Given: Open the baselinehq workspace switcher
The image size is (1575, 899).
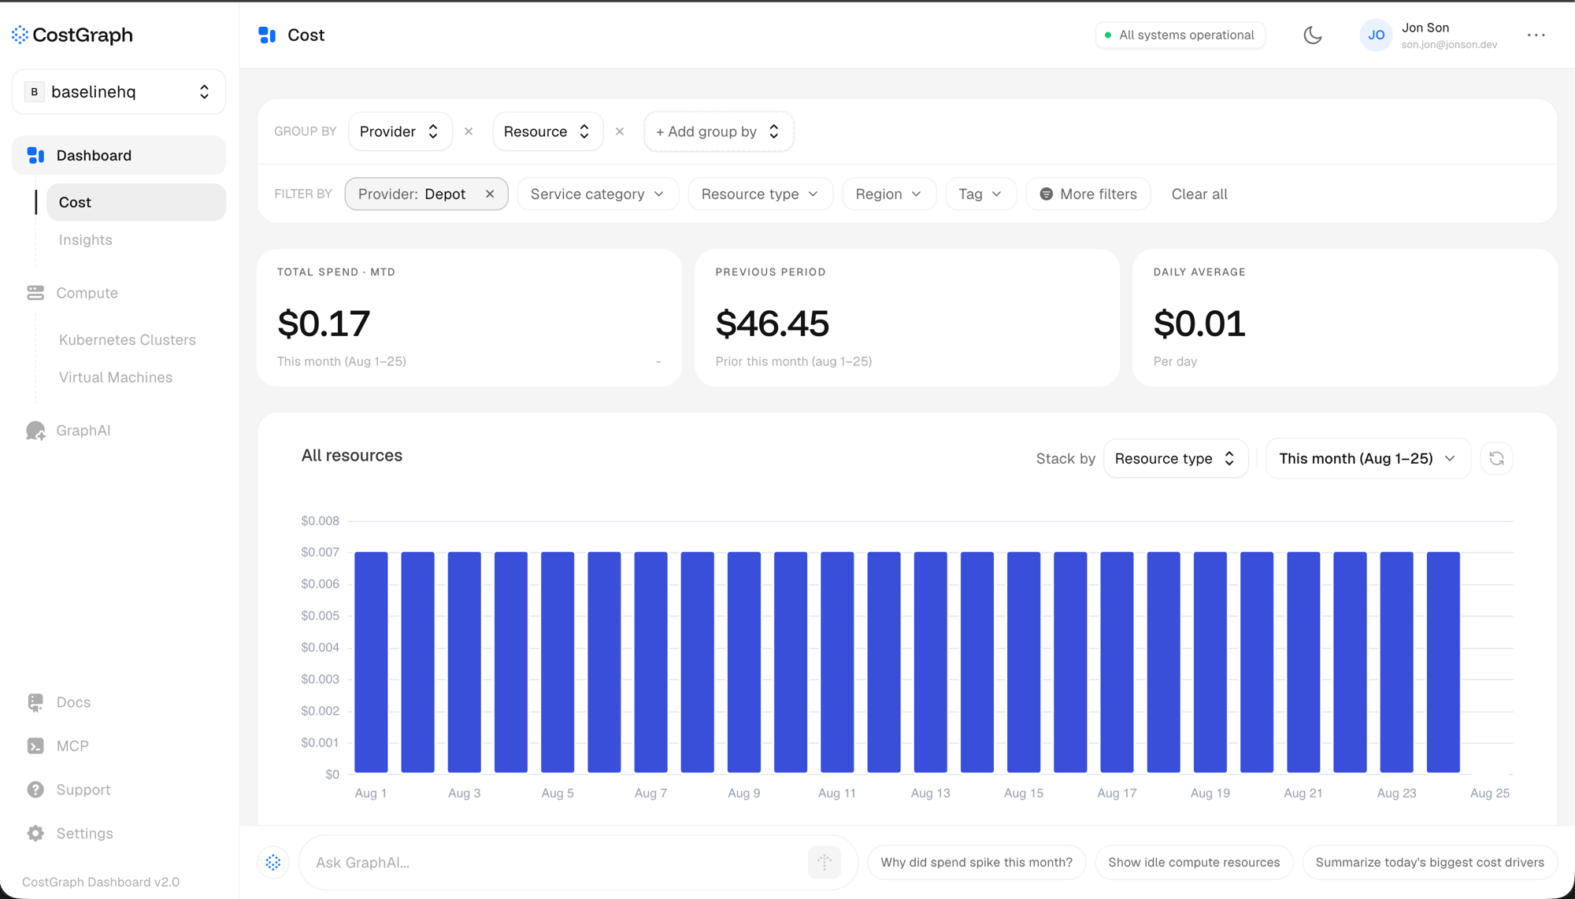Looking at the screenshot, I should pos(119,92).
